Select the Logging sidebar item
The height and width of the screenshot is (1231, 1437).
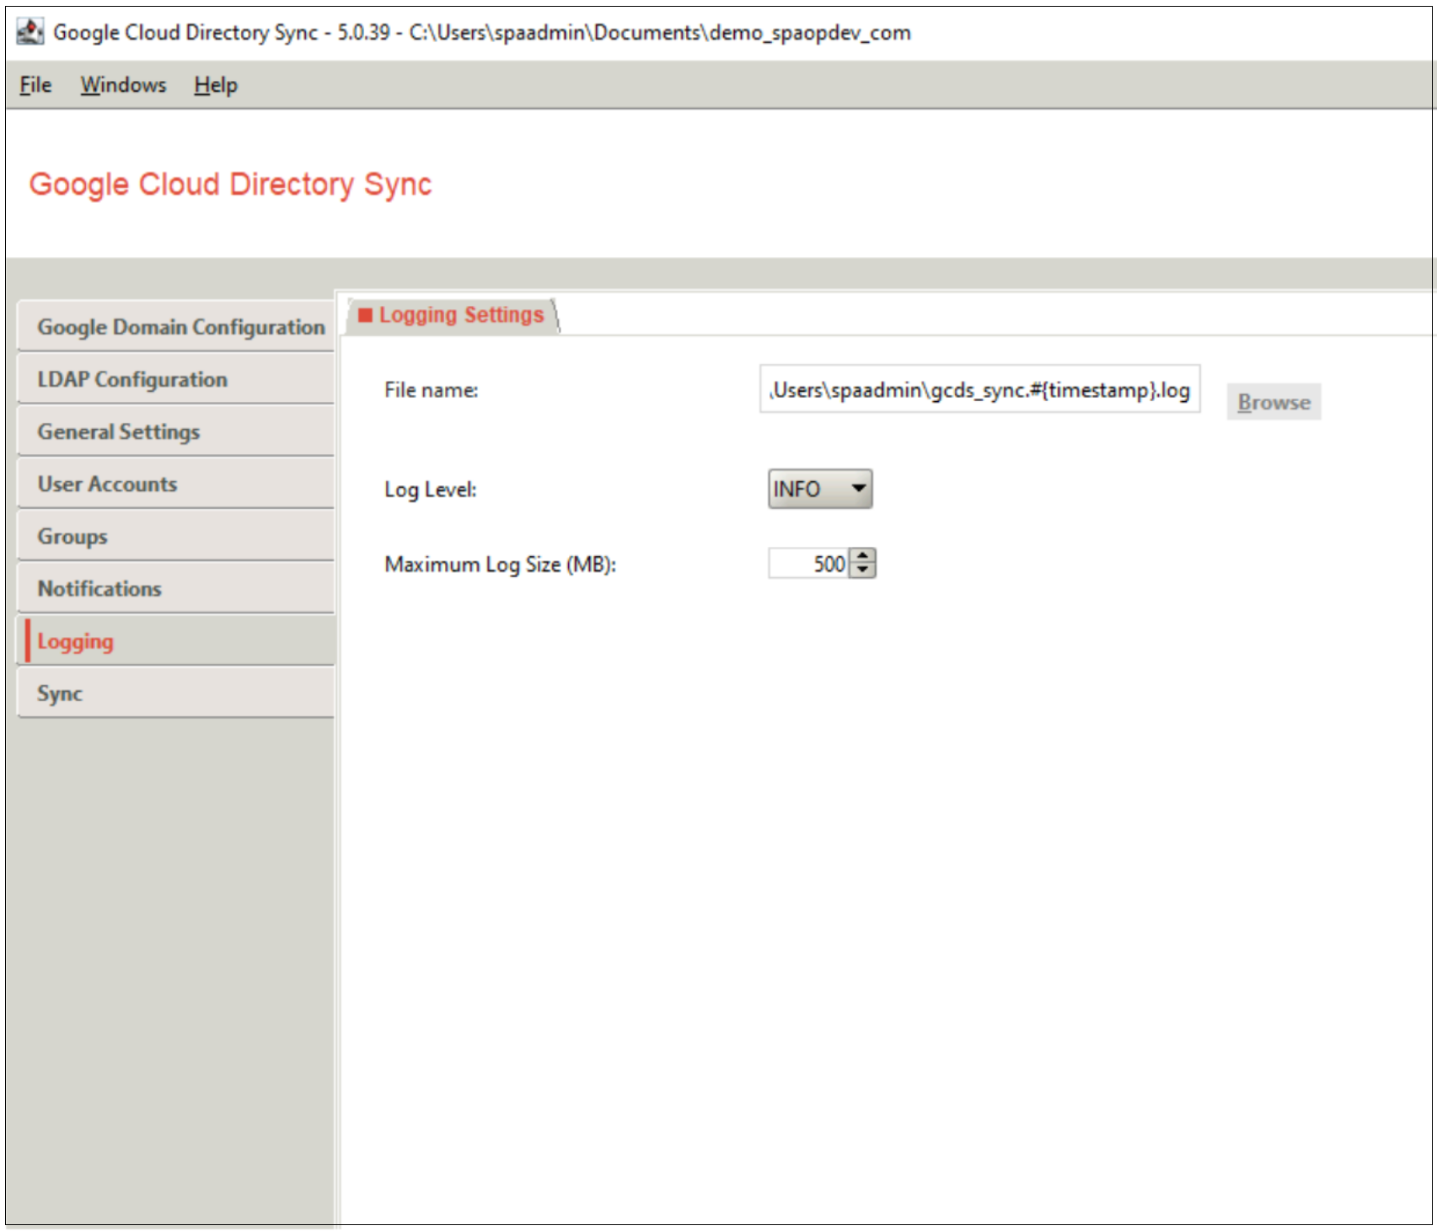point(75,641)
